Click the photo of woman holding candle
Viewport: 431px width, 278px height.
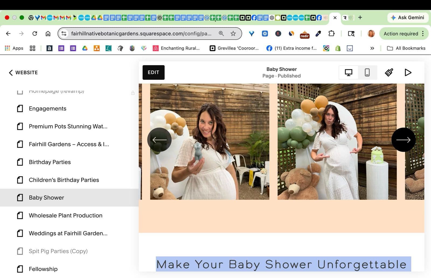point(210,142)
